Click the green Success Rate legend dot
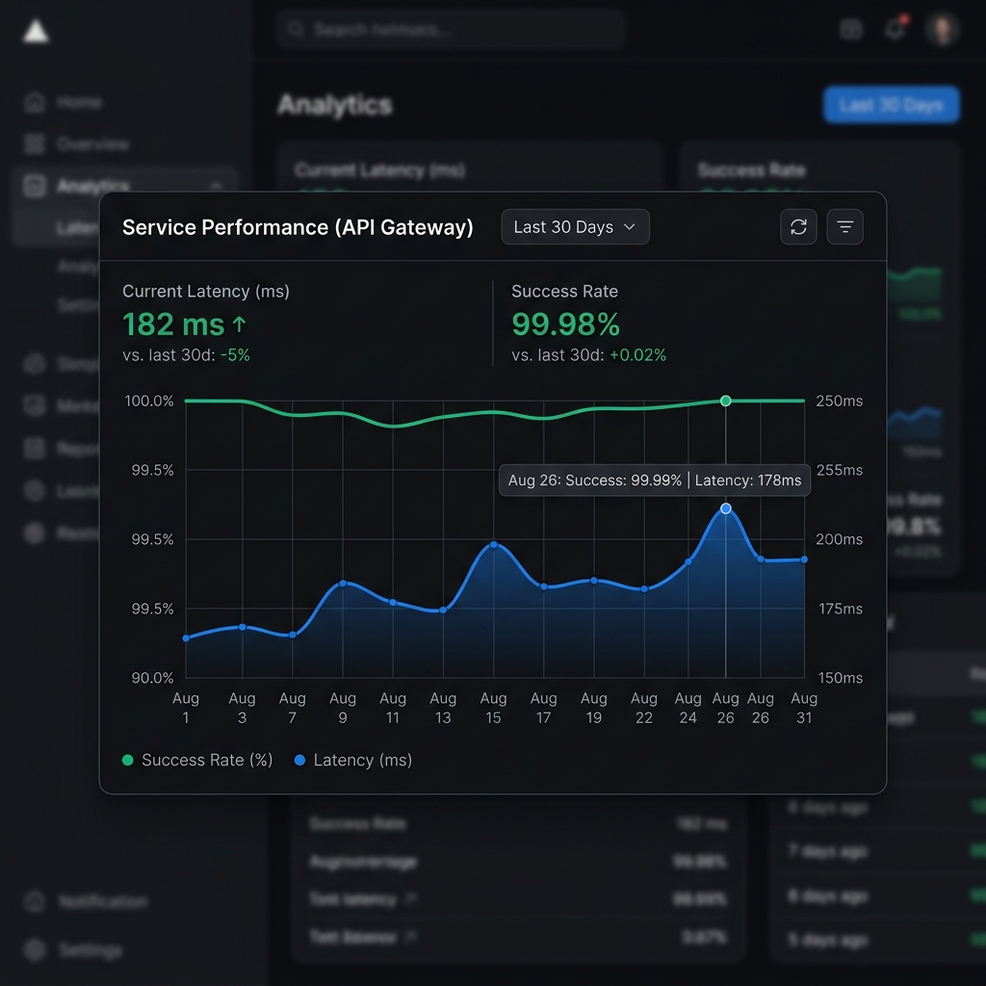 click(128, 761)
